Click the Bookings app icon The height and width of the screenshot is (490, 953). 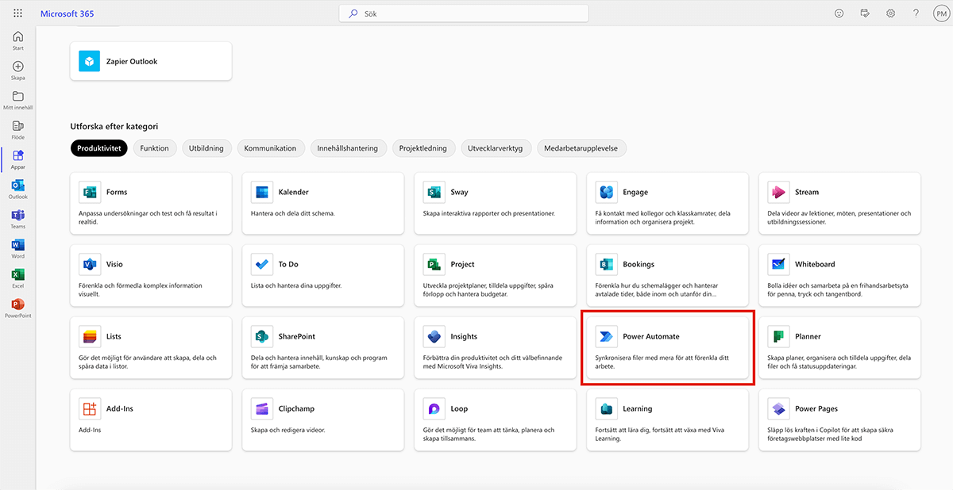(x=606, y=264)
